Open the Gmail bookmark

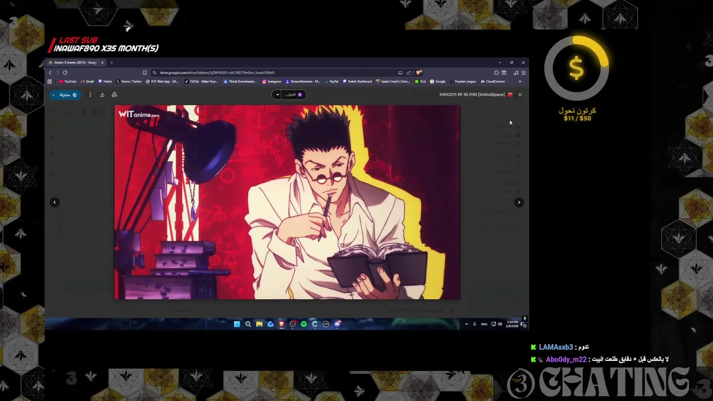click(87, 81)
